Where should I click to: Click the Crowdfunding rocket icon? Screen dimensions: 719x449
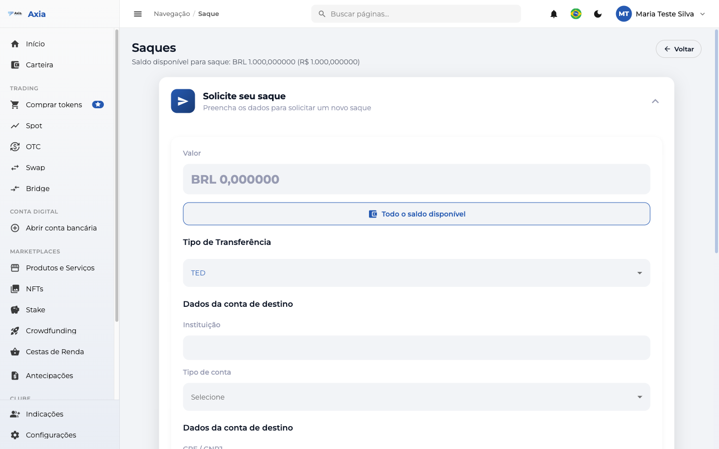[15, 331]
